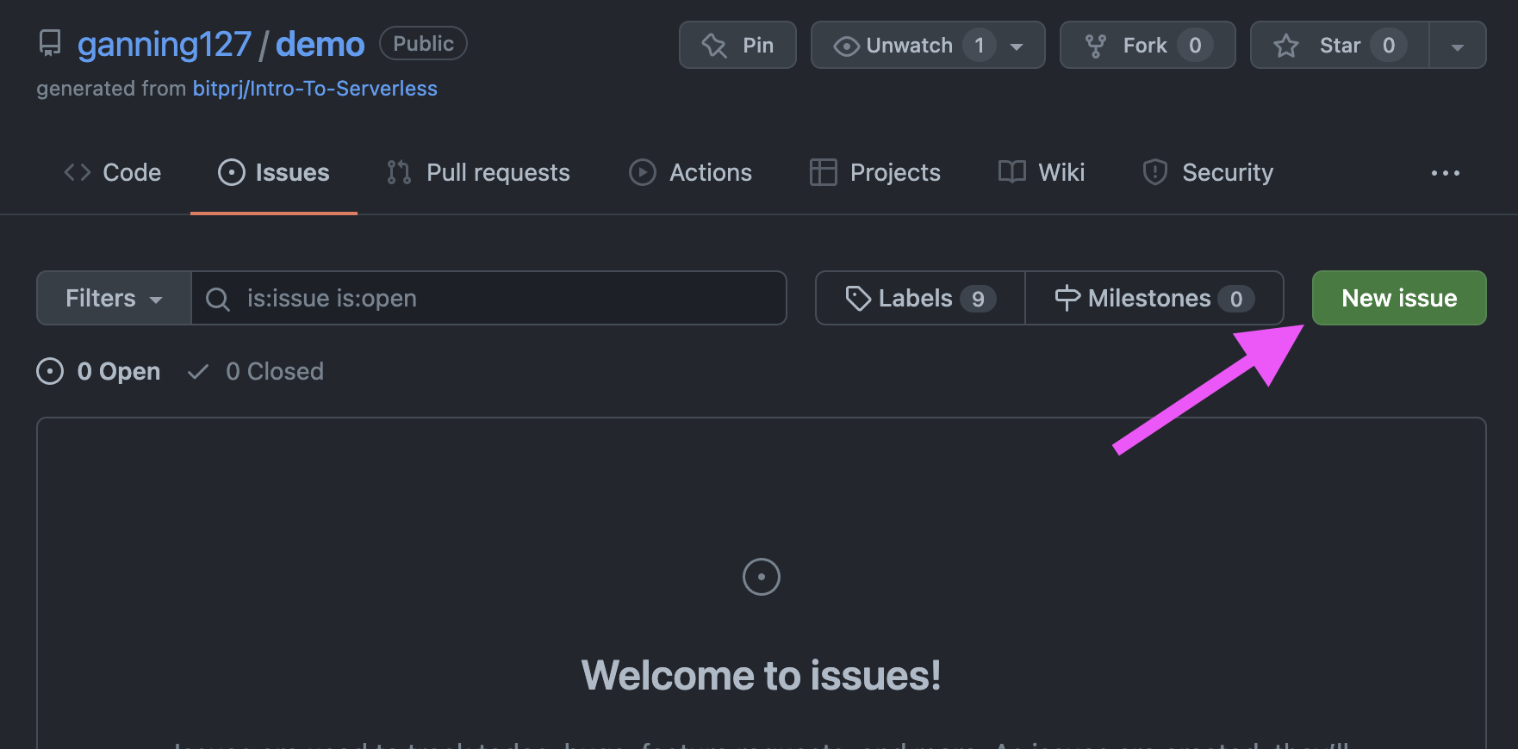The width and height of the screenshot is (1518, 749).
Task: Open the bitprj/Intro-To-Serverless template link
Action: coord(314,89)
